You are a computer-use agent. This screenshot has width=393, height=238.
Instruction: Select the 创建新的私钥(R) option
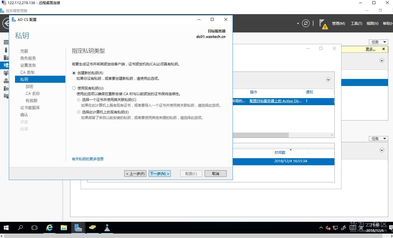coord(74,73)
